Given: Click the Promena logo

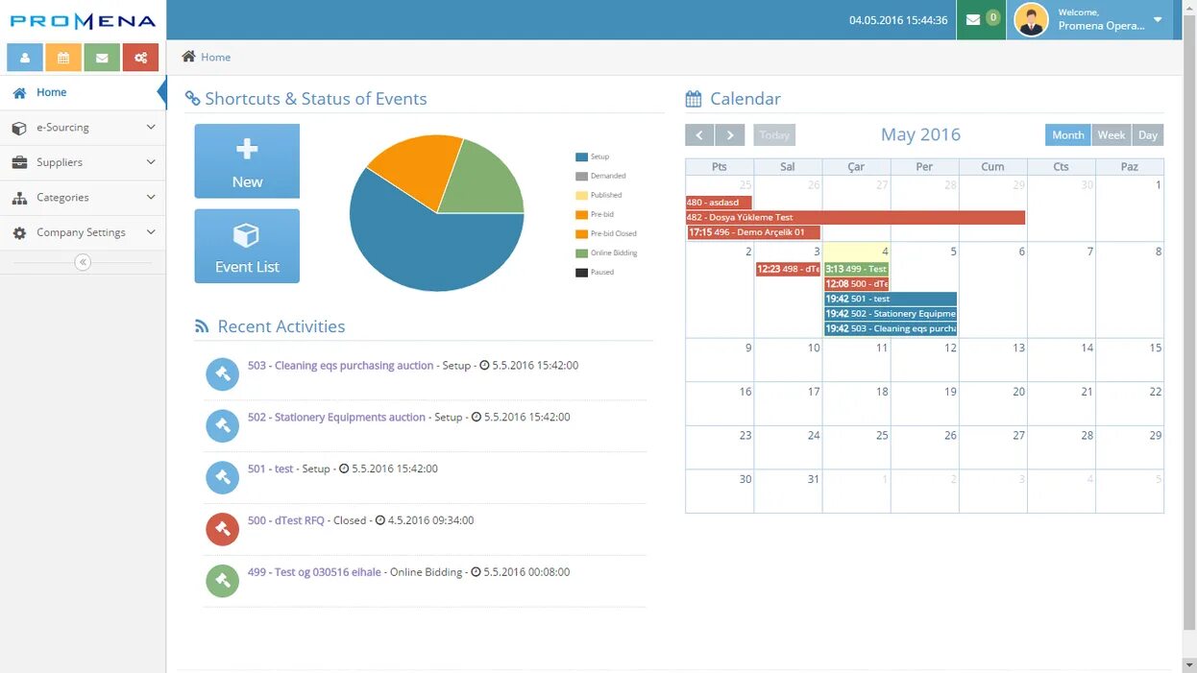Looking at the screenshot, I should click(83, 21).
